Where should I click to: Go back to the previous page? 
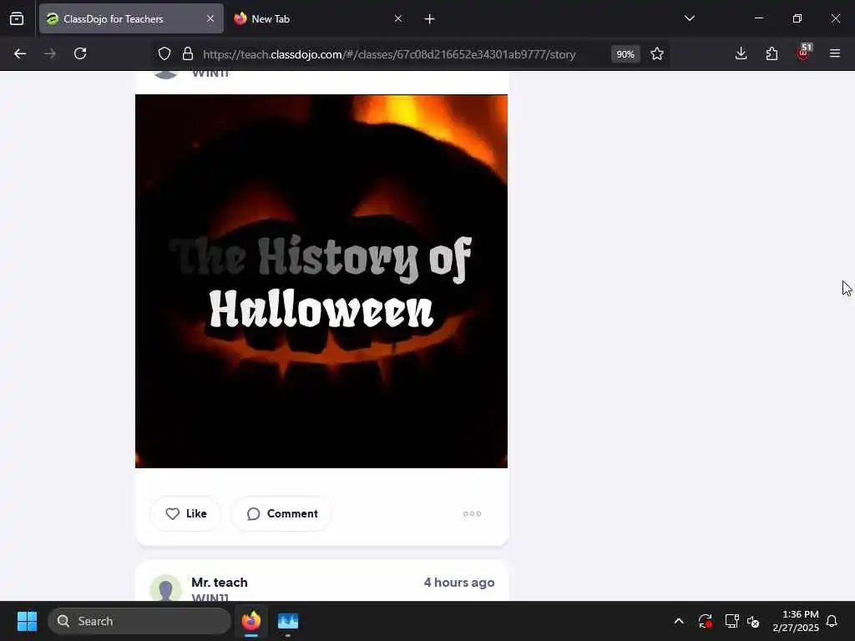click(20, 53)
